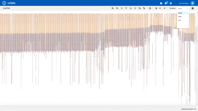198x111 pixels.
Task: Click the fit-to-screen arrows icon
Action: pyautogui.click(x=135, y=8)
